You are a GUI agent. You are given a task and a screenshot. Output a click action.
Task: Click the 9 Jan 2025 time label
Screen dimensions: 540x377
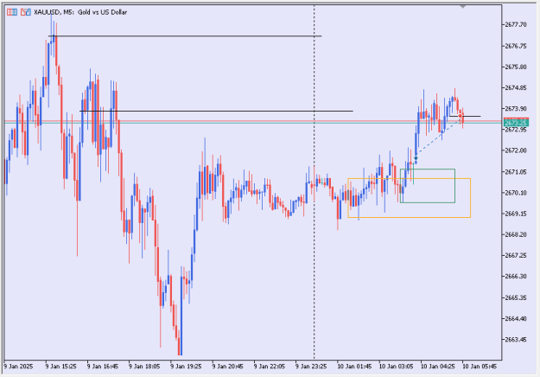(x=18, y=367)
